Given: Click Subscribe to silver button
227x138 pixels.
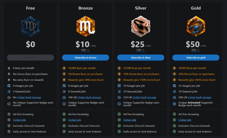Looking at the screenshot, I should (x=141, y=58).
